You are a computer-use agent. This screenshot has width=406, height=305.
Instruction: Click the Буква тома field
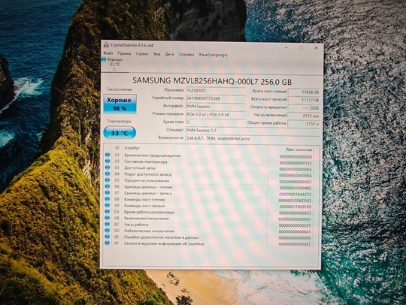(215, 122)
